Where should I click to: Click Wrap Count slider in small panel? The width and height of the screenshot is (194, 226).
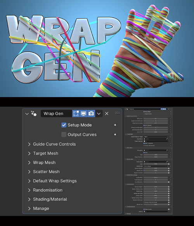coord(156,118)
